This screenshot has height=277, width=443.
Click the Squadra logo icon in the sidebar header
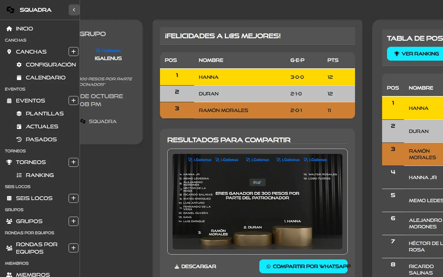(10, 10)
